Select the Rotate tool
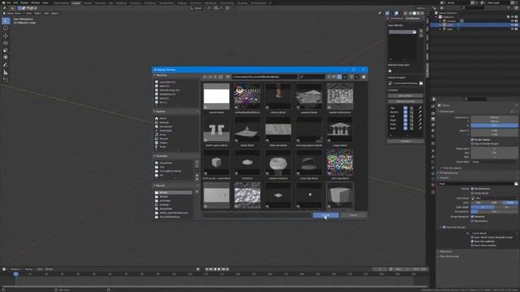Screen dimensions: 520x292 [6, 43]
